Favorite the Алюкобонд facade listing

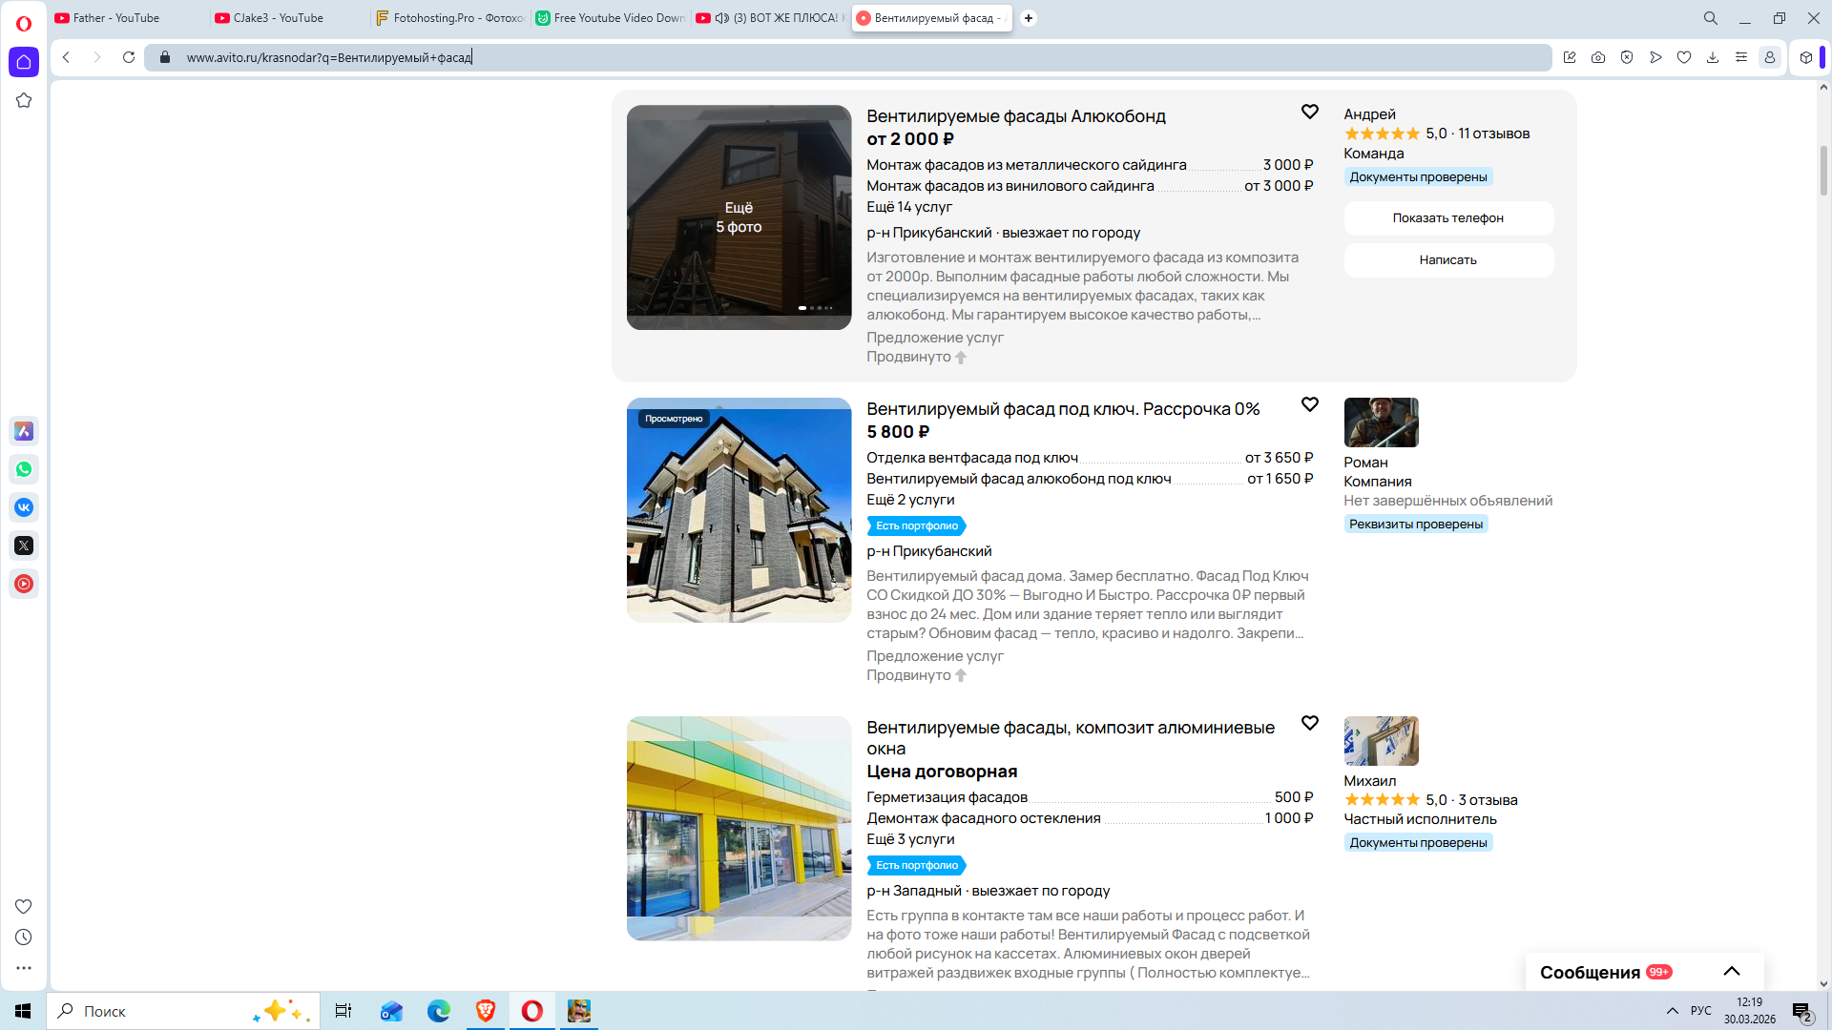(x=1310, y=113)
